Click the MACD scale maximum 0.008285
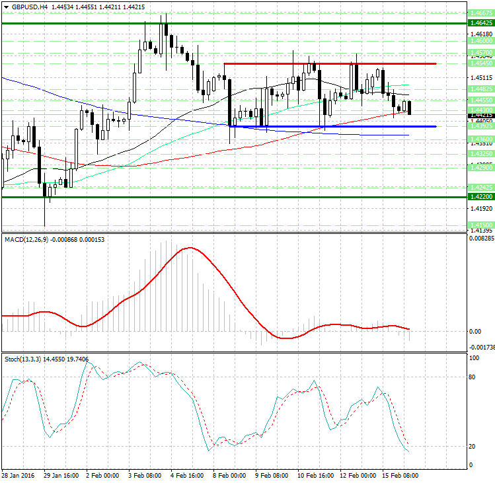The image size is (495, 483). pos(481,239)
